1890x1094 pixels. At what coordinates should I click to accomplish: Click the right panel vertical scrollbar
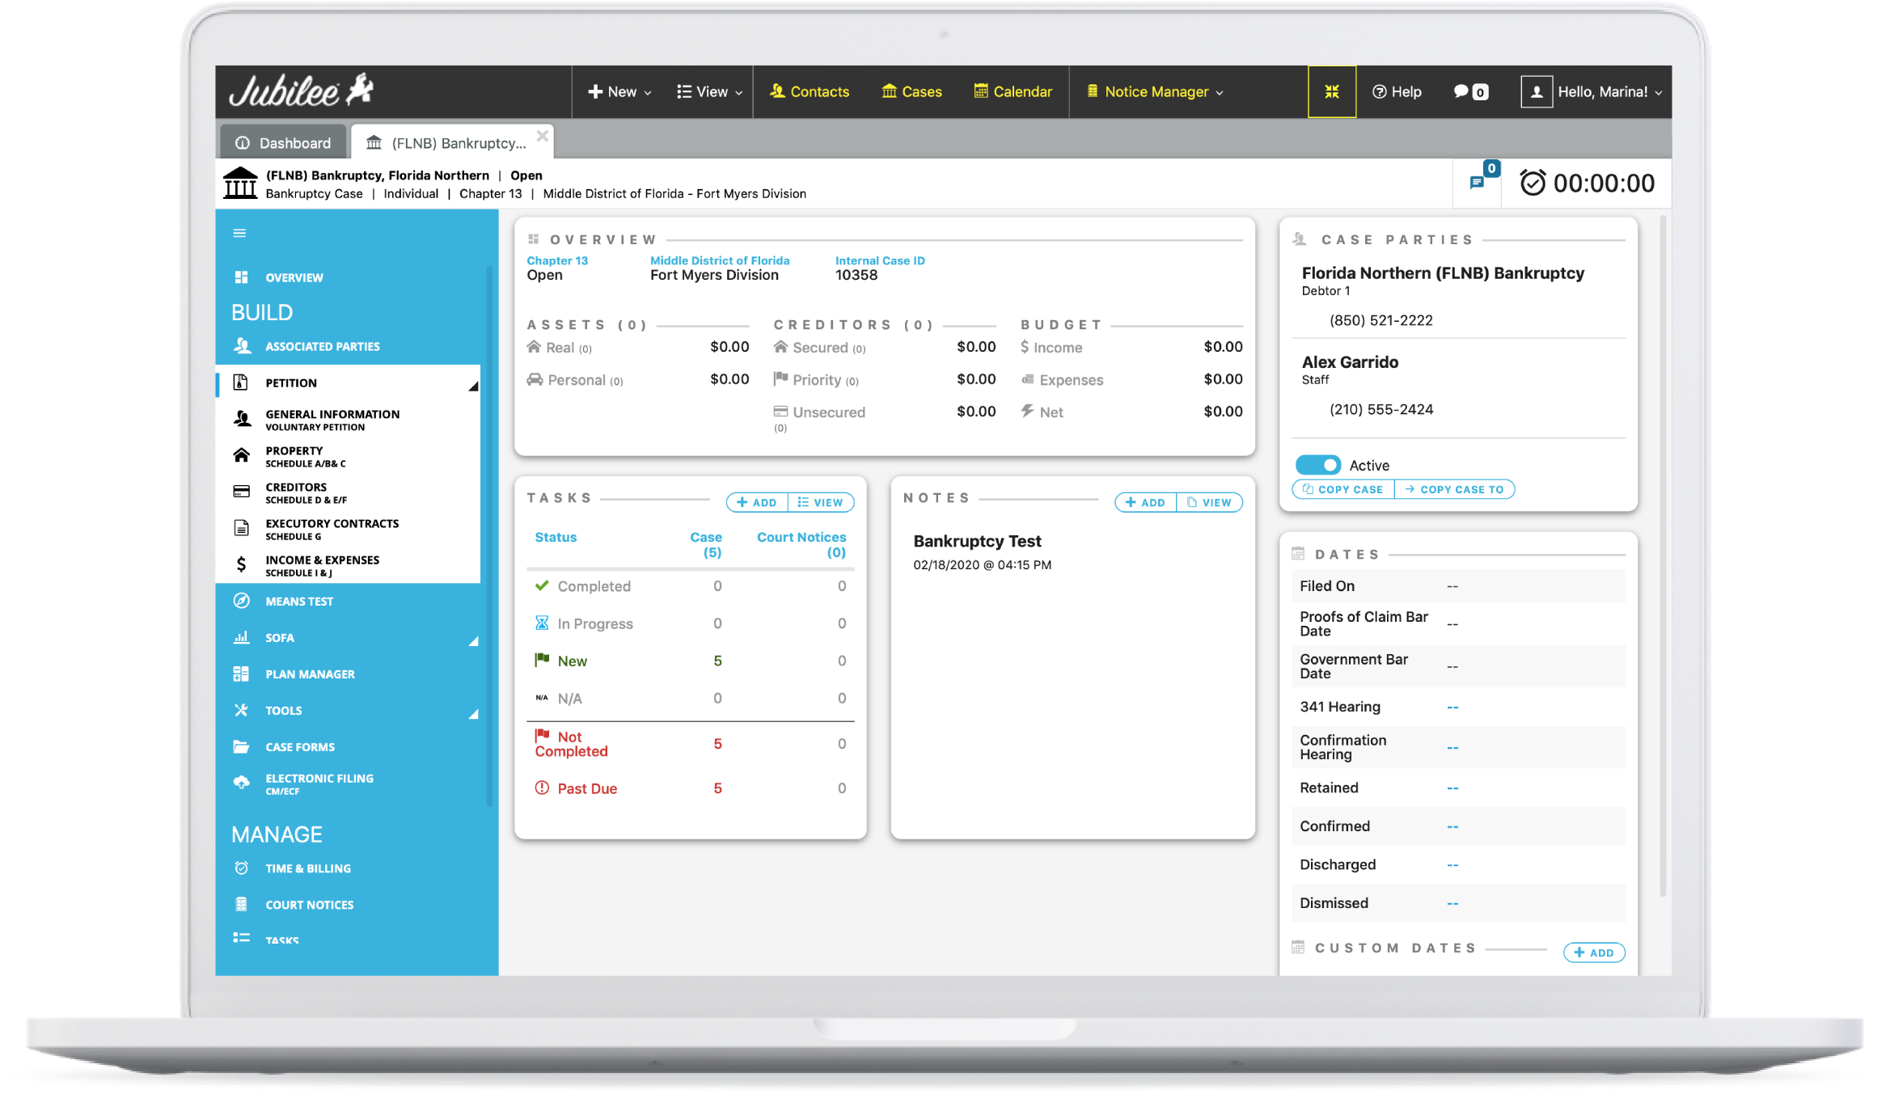[x=1663, y=550]
